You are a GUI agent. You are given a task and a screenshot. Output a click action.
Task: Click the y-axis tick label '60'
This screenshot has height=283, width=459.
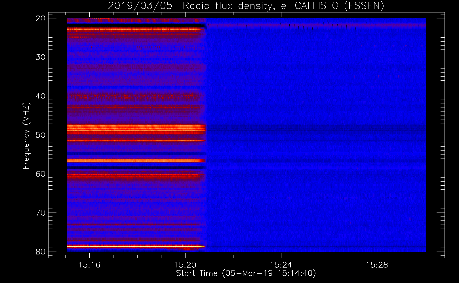tap(41, 174)
